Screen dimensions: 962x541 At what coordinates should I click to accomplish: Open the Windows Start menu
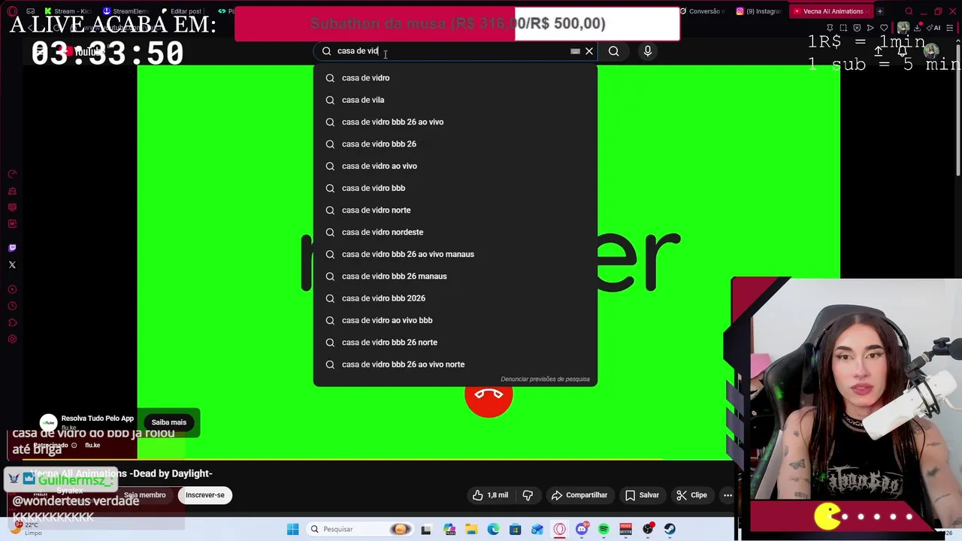pos(292,529)
